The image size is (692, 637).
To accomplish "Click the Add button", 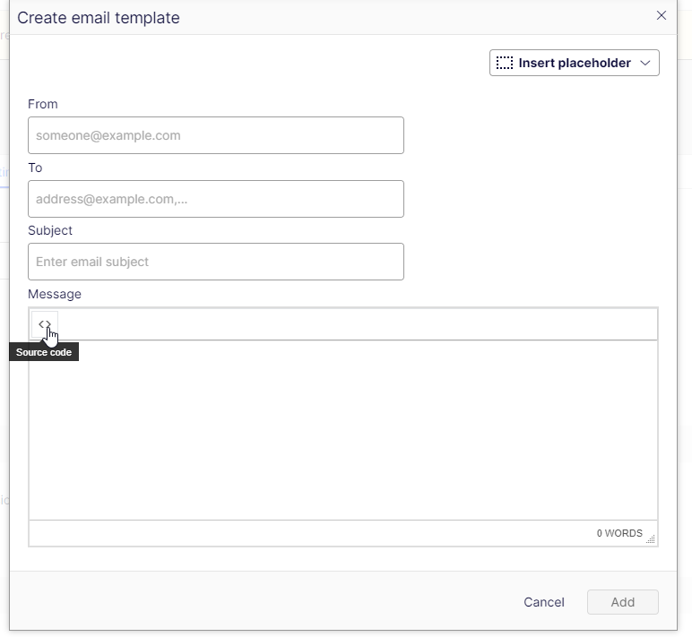I will tap(623, 602).
